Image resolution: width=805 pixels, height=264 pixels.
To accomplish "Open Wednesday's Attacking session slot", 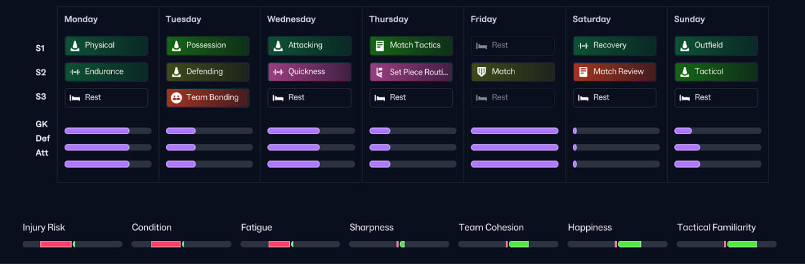I will (309, 46).
